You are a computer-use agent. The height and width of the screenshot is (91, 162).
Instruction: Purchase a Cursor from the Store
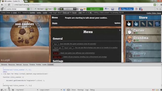pyautogui.click(x=143, y=31)
